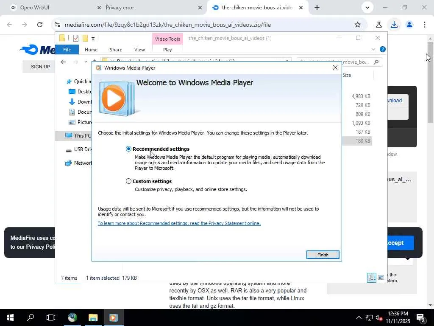This screenshot has width=434, height=326.
Task: Select Documents in File Explorer navigation pane
Action: [x=80, y=112]
